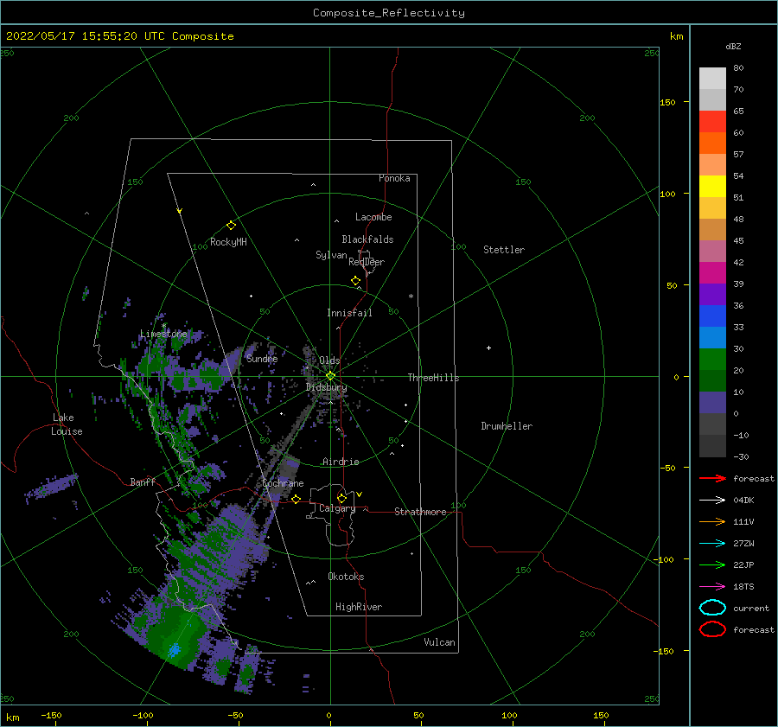Click the Vulcan label
Image resolution: width=778 pixels, height=727 pixels.
point(440,642)
